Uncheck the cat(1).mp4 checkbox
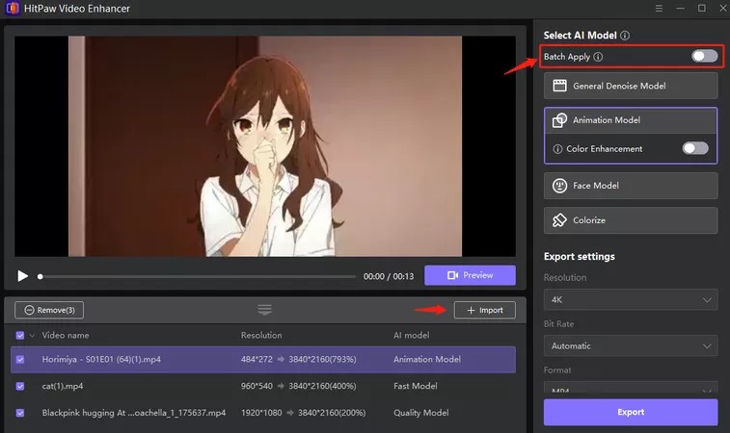Screen dimensions: 730x433 pos(20,386)
